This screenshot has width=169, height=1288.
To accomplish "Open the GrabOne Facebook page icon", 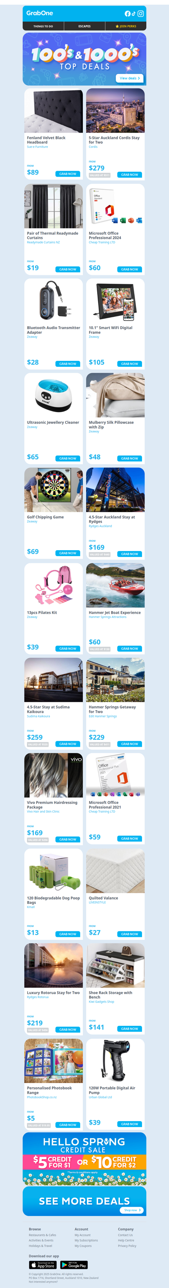I will 128,14.
